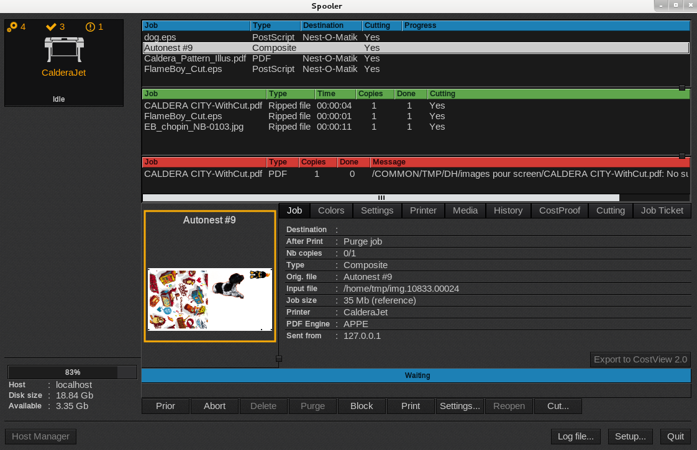Click the resize handle beside preview panel

click(x=278, y=359)
